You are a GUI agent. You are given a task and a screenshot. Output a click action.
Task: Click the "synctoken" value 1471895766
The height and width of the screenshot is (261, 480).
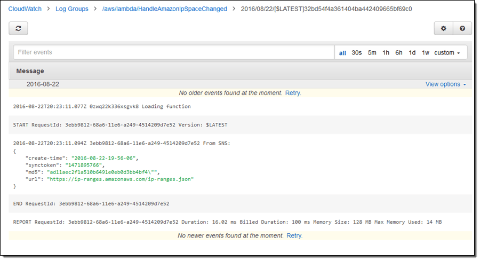click(84, 165)
